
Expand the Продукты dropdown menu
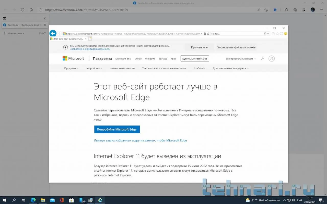point(71,68)
